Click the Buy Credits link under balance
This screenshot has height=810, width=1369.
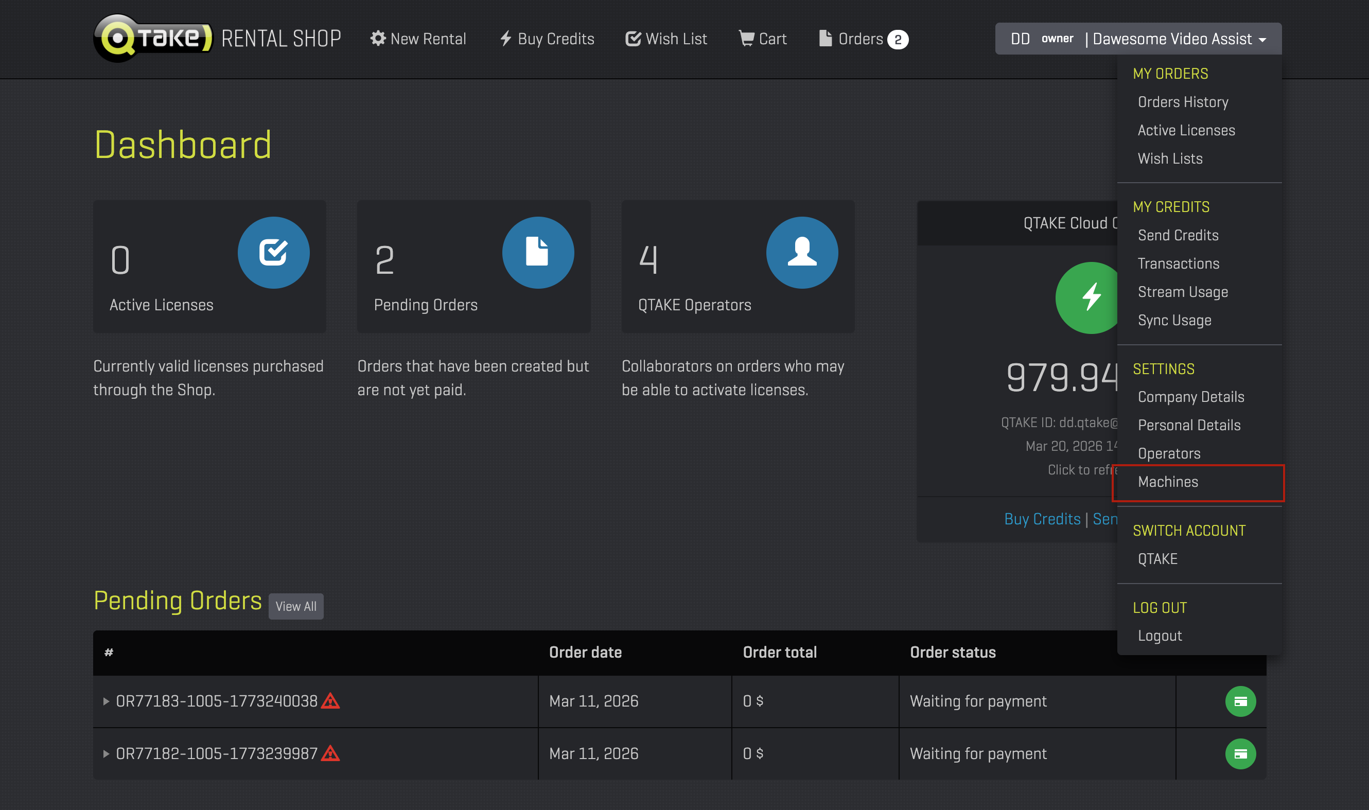click(x=1042, y=519)
